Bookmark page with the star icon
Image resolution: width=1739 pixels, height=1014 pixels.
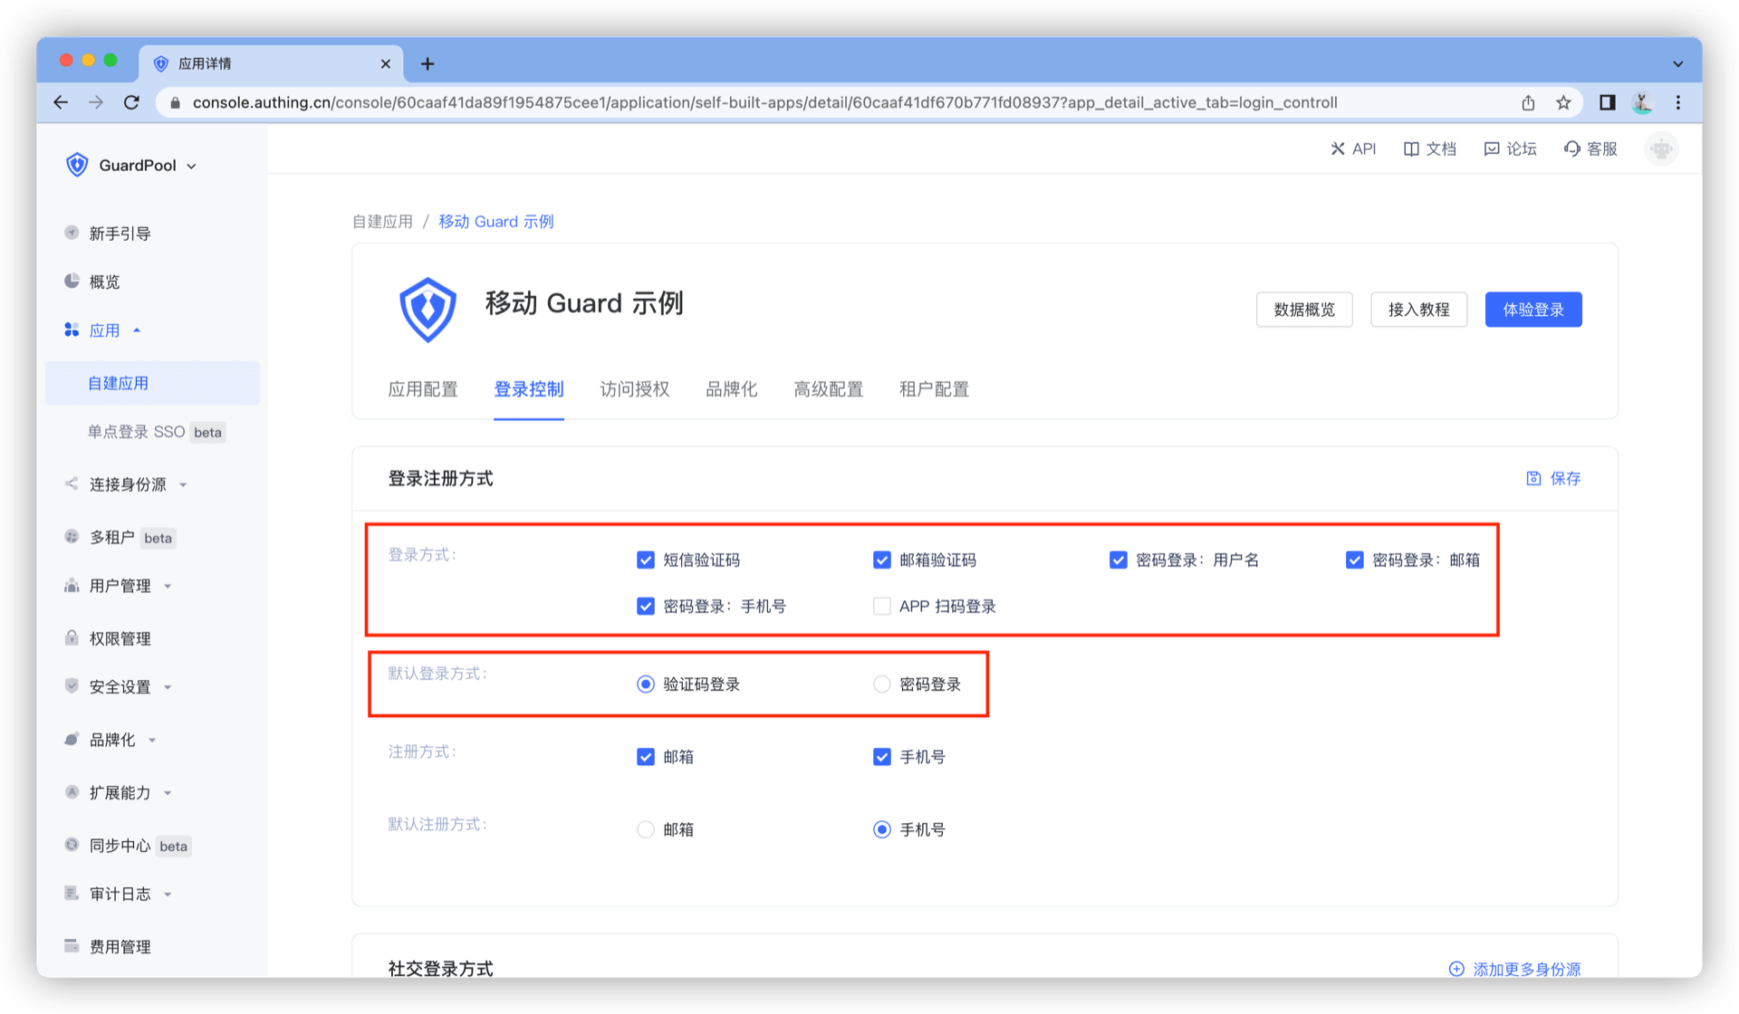[x=1563, y=102]
